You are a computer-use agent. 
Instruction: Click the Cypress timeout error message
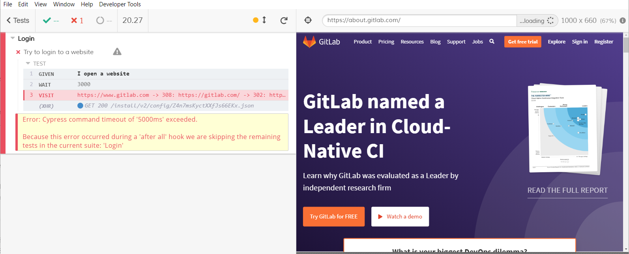tap(110, 119)
